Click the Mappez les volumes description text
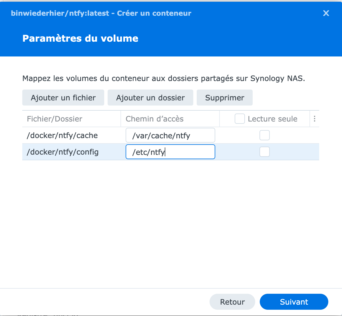Viewport: 342px width, 316px height. click(164, 78)
